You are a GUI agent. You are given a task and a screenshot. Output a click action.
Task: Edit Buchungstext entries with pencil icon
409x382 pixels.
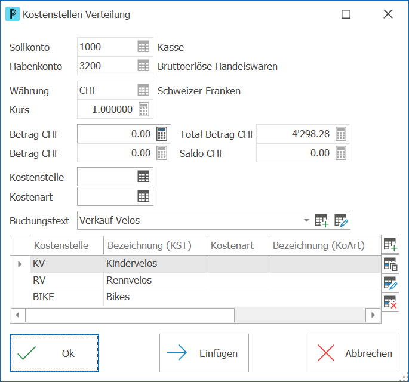click(x=341, y=221)
